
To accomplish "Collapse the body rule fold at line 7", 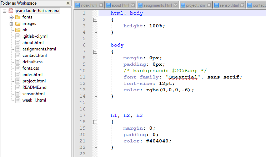I will [95, 52].
